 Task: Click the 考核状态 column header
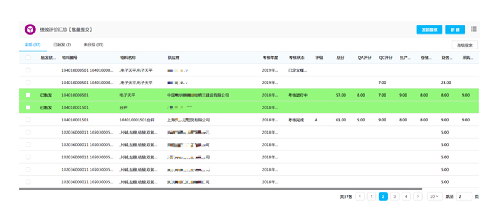pyautogui.click(x=296, y=58)
